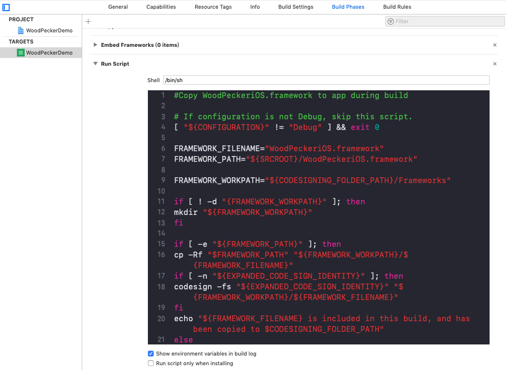Viewport: 506px width, 370px height.
Task: Select WoodPeckerDemo under PROJECT
Action: (49, 30)
